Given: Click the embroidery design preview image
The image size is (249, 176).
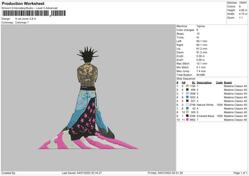Looking at the screenshot, I should [x=88, y=98].
